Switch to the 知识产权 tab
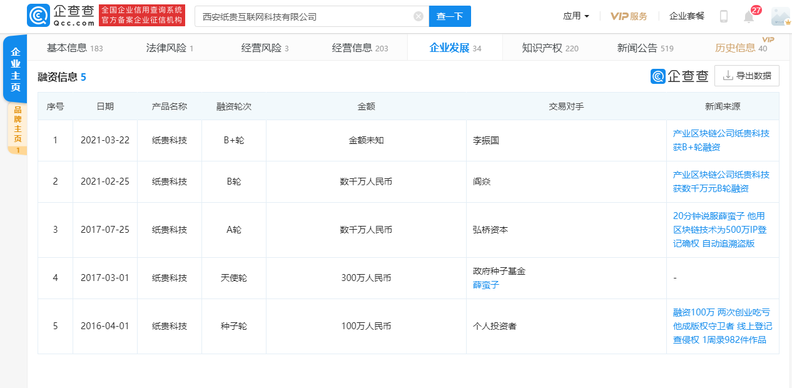Viewport: 792px width, 388px height. pyautogui.click(x=551, y=48)
